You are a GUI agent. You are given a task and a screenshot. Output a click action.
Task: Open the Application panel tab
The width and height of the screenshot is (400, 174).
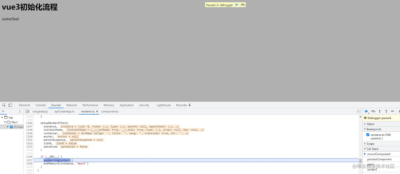pyautogui.click(x=127, y=105)
